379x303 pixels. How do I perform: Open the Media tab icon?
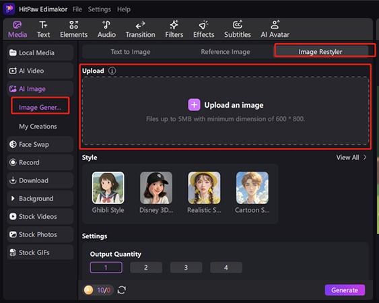(x=18, y=25)
